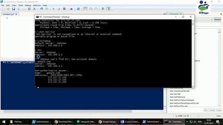Open the Windows Start menu
Viewport: 223px width, 125px height.
4,122
